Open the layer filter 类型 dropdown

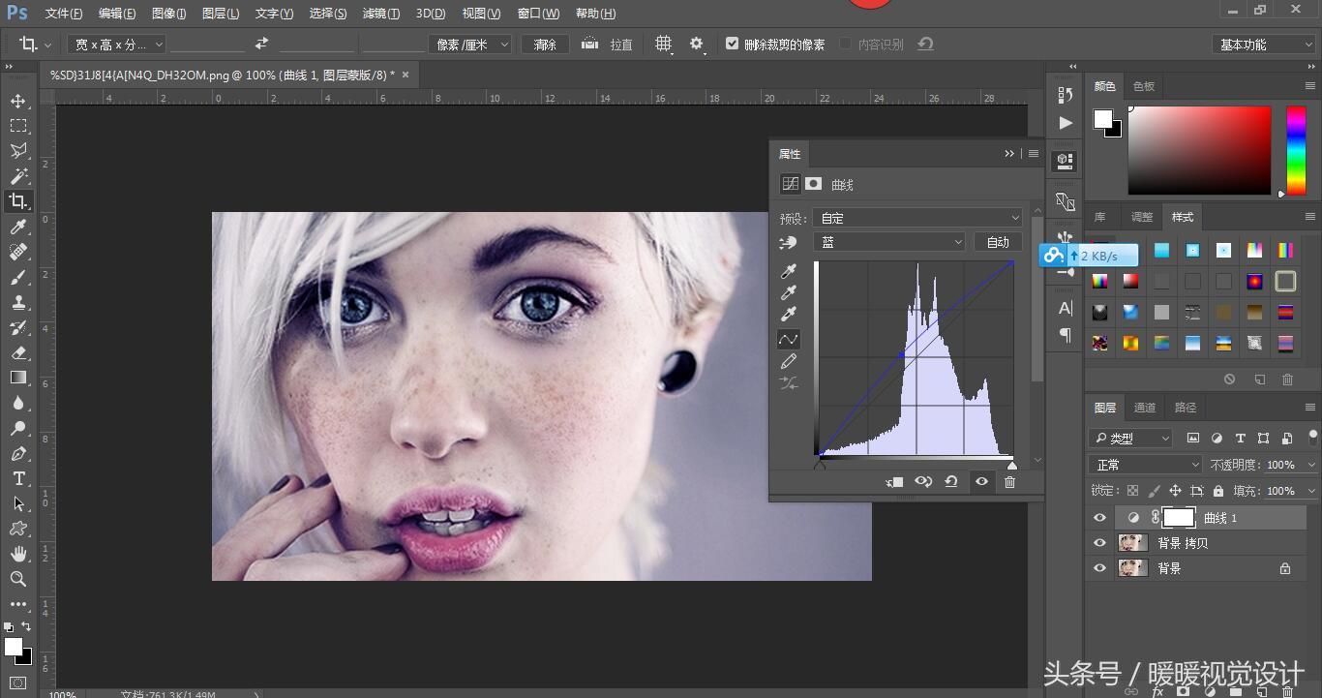click(x=1130, y=438)
